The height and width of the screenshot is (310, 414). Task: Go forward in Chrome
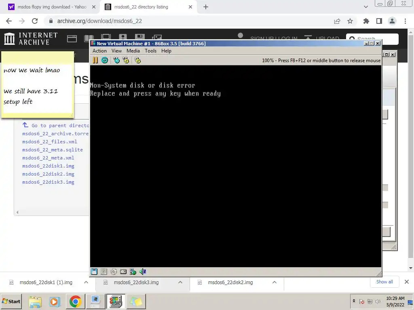point(22,21)
